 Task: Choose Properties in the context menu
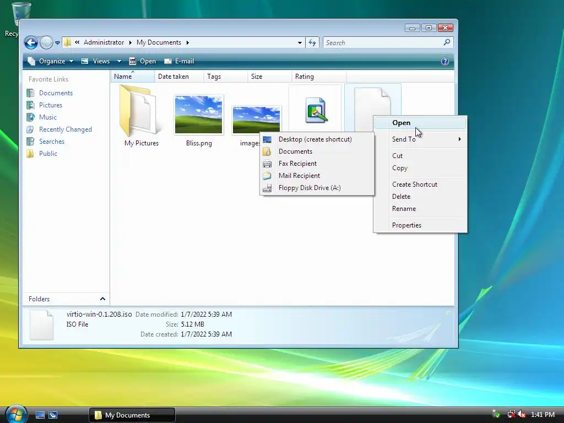click(x=420, y=225)
